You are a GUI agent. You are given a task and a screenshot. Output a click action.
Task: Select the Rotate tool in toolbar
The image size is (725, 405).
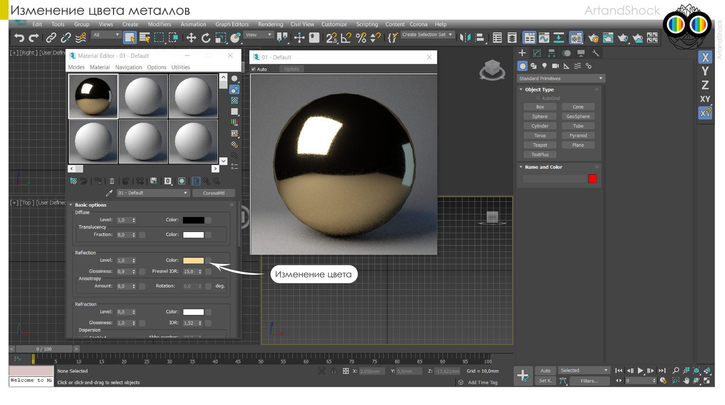click(x=206, y=38)
